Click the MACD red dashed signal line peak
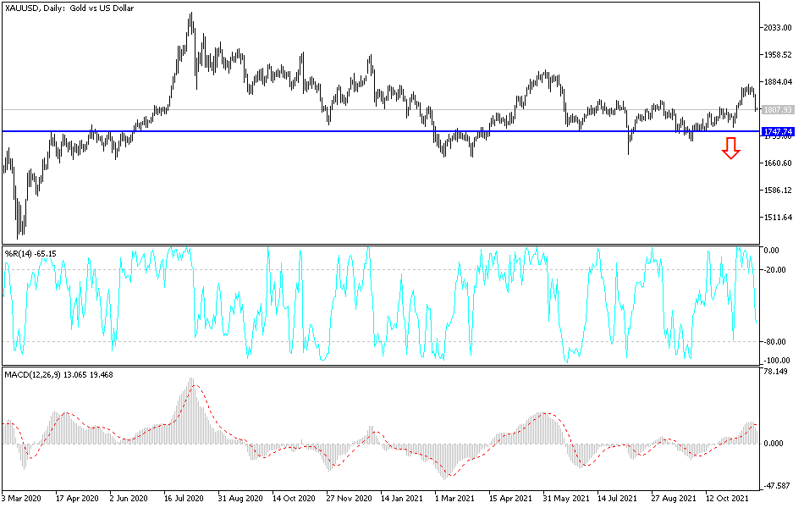This screenshot has height=508, width=804. pos(195,385)
